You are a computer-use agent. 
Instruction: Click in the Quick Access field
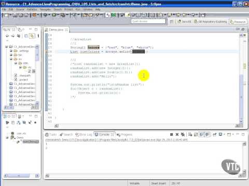(148, 21)
